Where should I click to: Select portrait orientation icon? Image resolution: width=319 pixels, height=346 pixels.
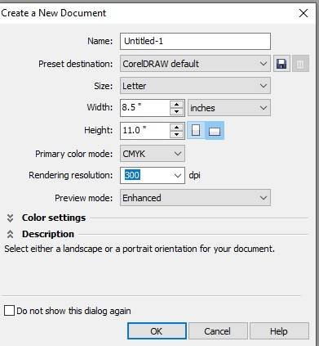(196, 130)
